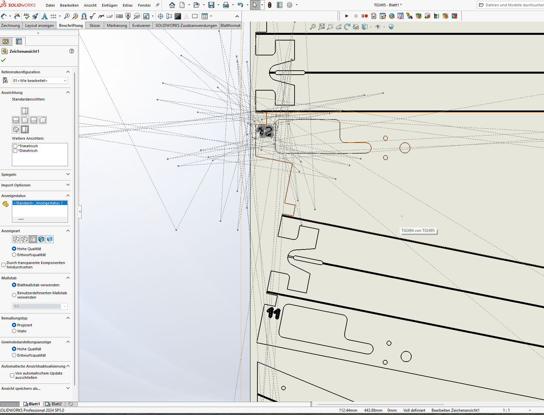Select wireframe display style
The width and height of the screenshot is (544, 415).
tap(16, 239)
